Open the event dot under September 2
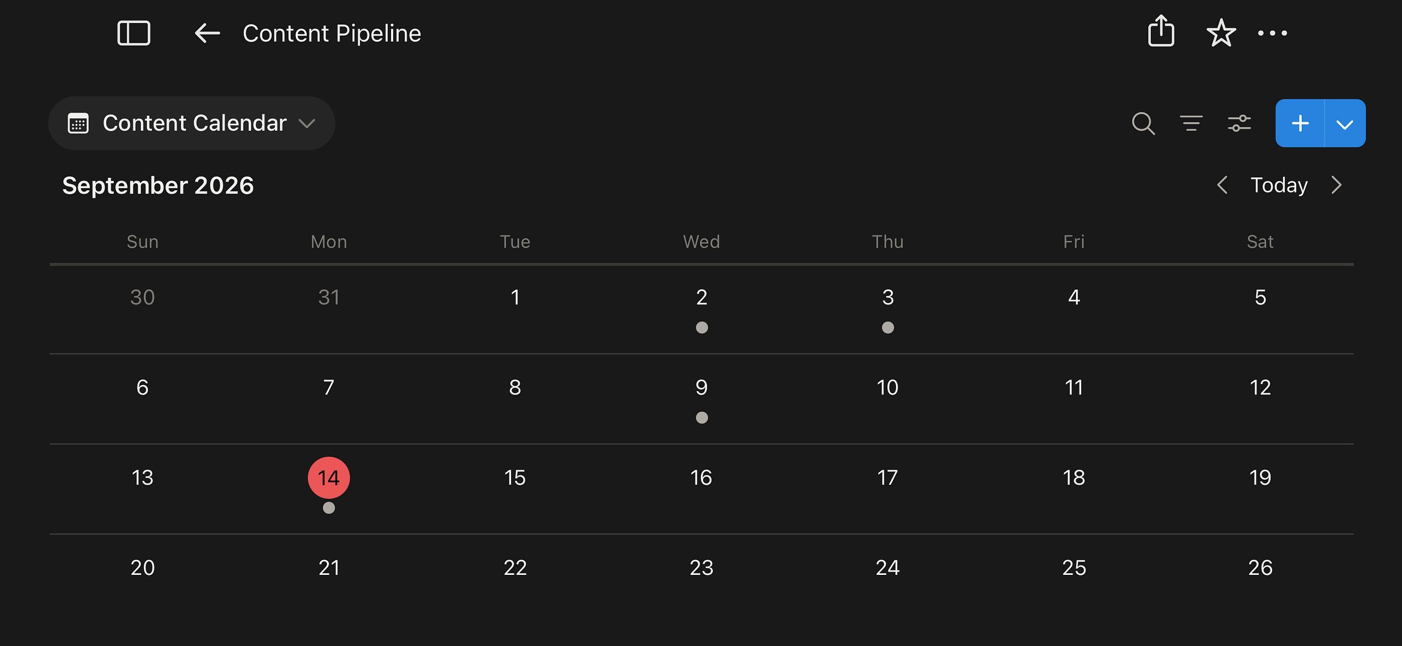This screenshot has height=646, width=1402. [x=702, y=327]
